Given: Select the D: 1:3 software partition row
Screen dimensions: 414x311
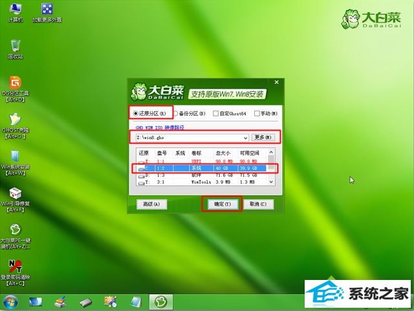Looking at the screenshot, I should click(202, 175).
